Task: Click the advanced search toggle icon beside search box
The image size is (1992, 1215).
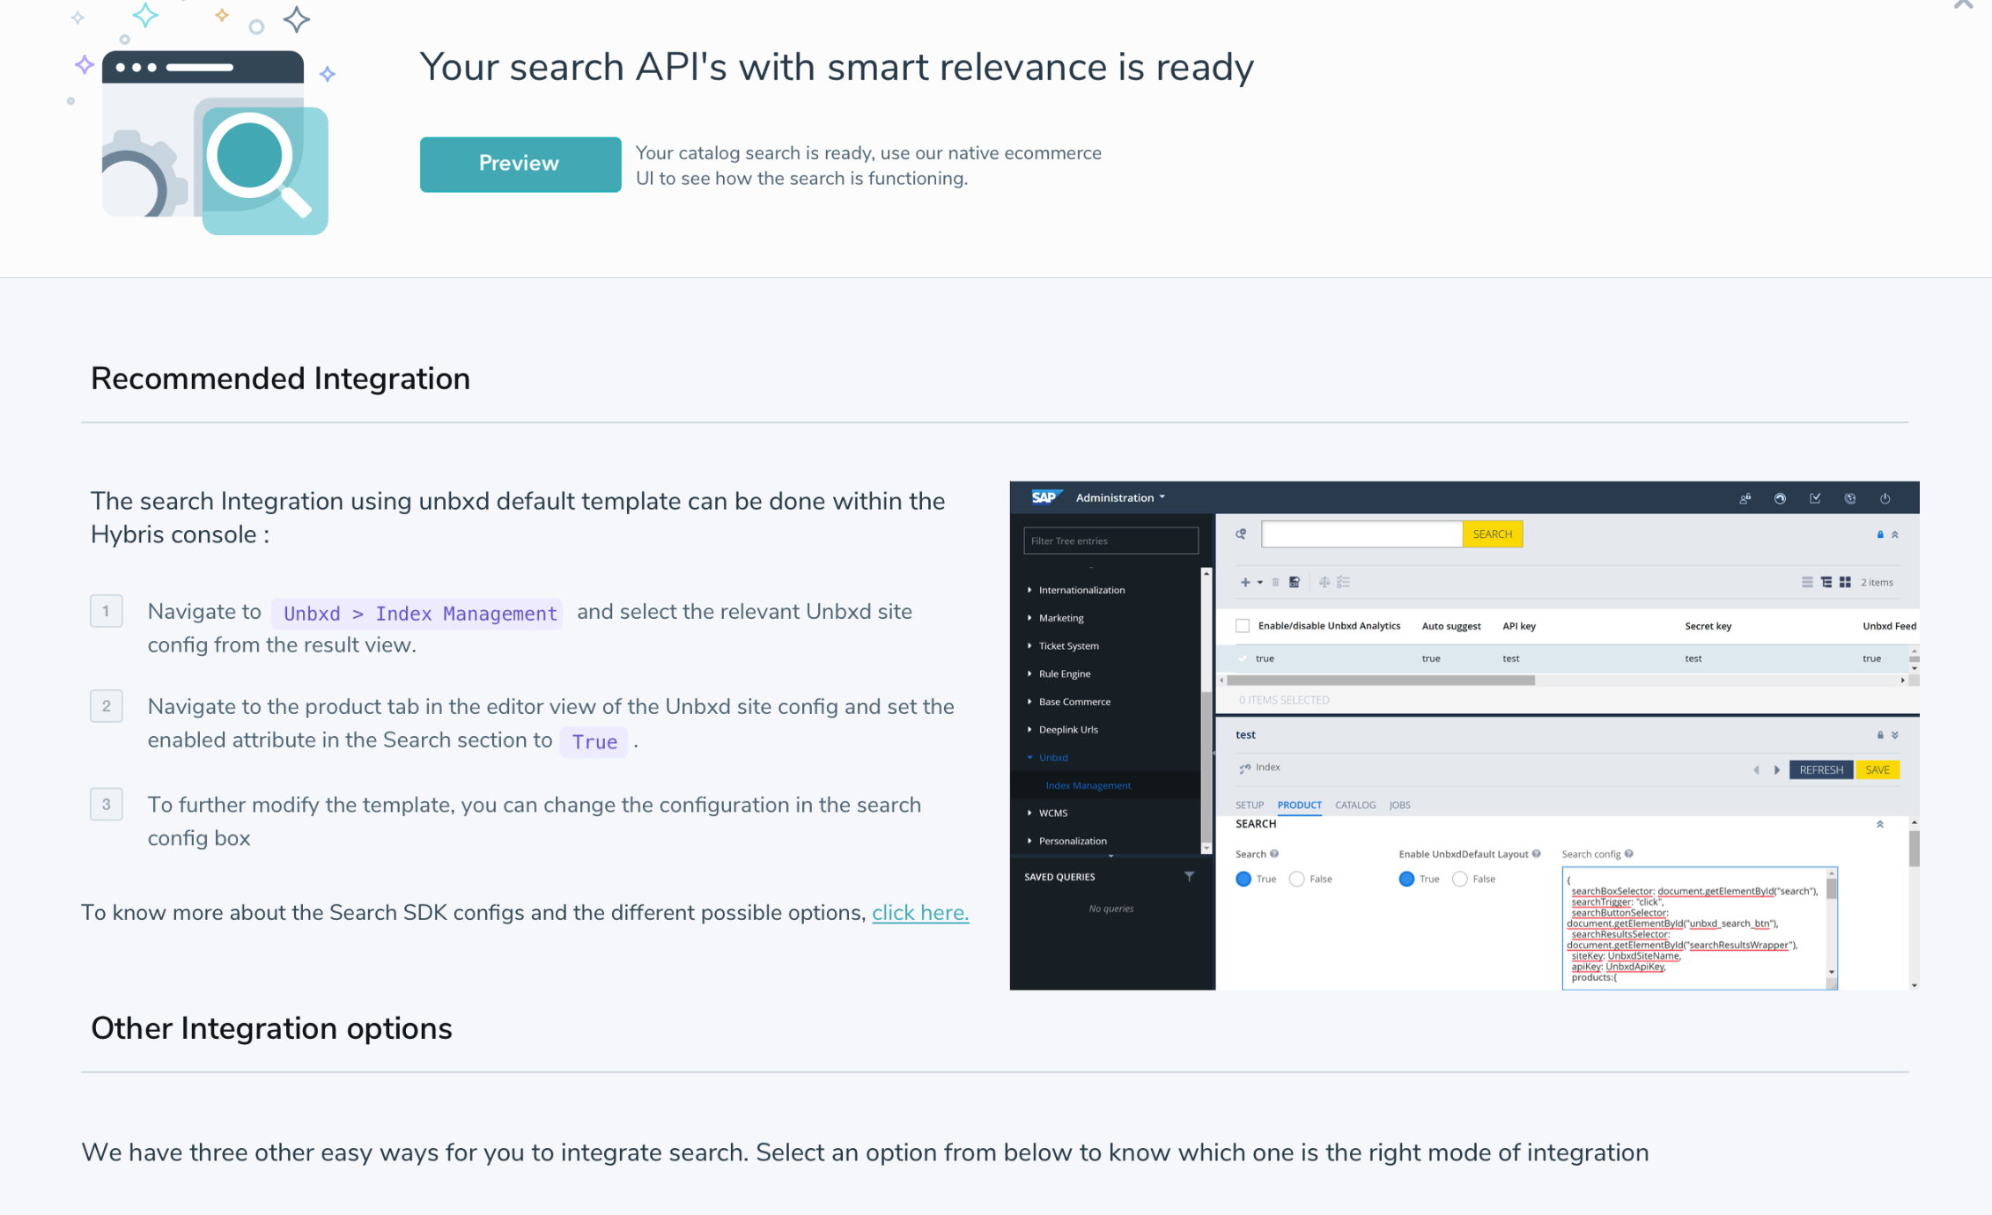Action: pyautogui.click(x=1241, y=534)
